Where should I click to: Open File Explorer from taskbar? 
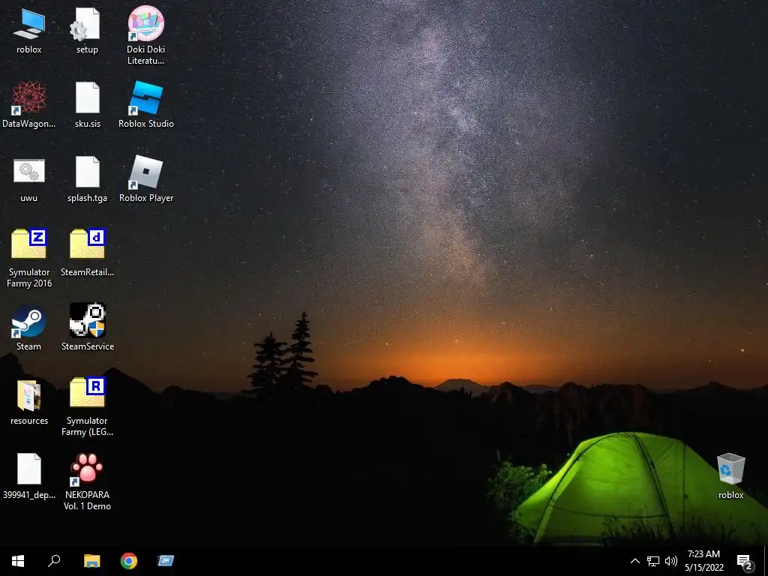(x=91, y=561)
